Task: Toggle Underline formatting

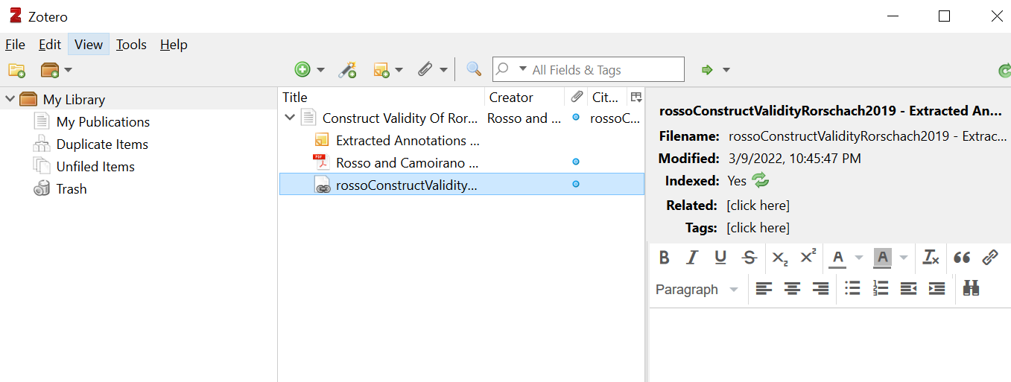Action: pyautogui.click(x=720, y=257)
